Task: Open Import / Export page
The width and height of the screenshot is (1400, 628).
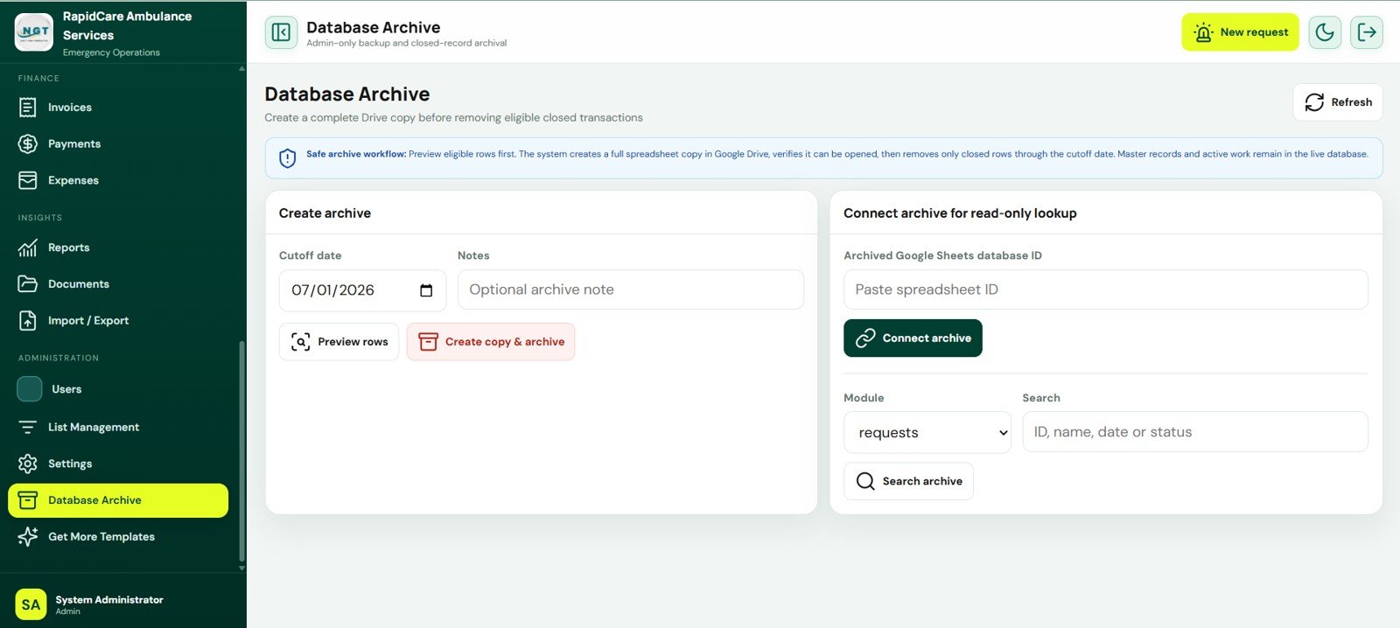Action: (118, 321)
